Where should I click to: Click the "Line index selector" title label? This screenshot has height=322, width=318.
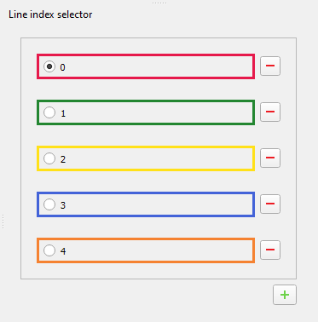[50, 14]
